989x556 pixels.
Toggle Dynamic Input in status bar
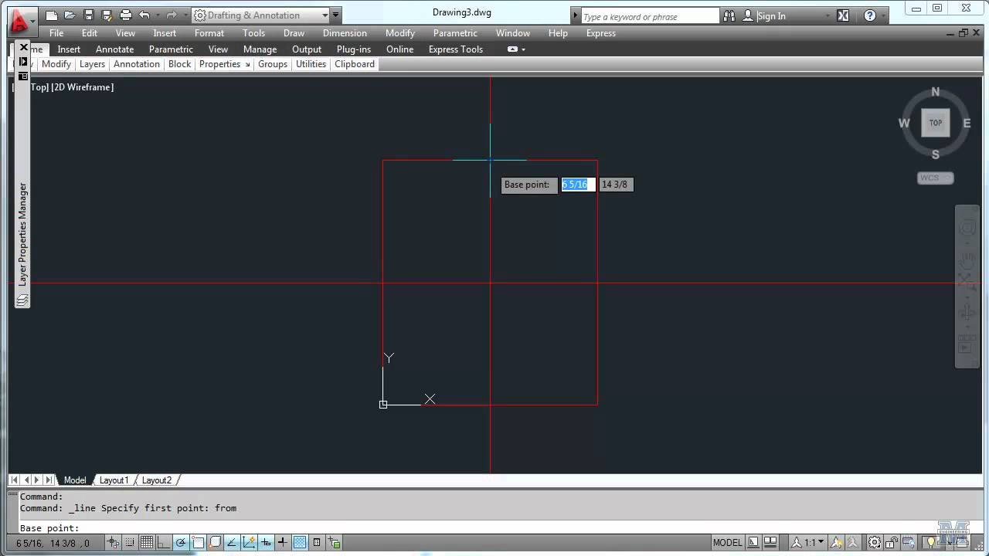(x=266, y=542)
